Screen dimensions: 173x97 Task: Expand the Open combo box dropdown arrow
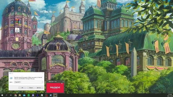click(x=42, y=82)
